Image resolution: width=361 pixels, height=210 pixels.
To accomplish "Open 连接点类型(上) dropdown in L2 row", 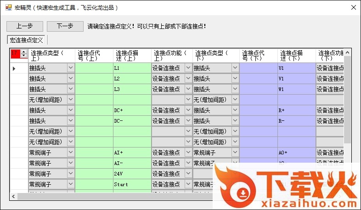I will 71,79.
